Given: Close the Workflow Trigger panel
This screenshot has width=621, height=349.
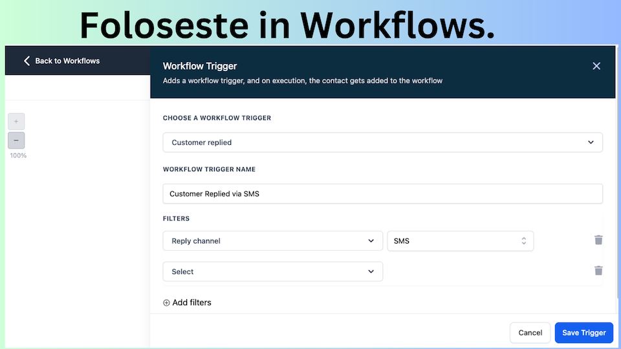Looking at the screenshot, I should click(x=596, y=66).
